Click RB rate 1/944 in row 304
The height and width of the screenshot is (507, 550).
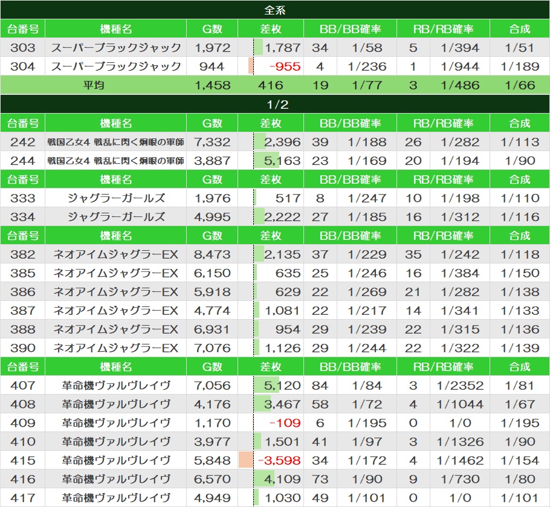(x=460, y=66)
